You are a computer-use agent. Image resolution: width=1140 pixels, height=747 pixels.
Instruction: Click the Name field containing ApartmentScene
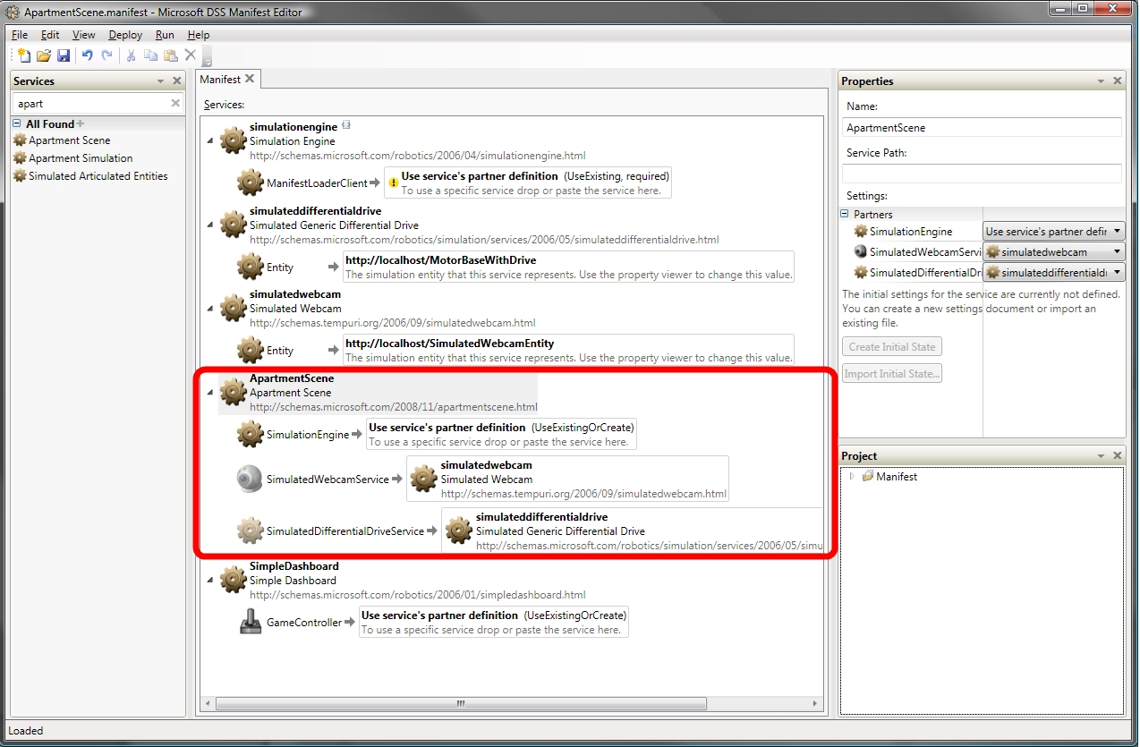pos(982,128)
